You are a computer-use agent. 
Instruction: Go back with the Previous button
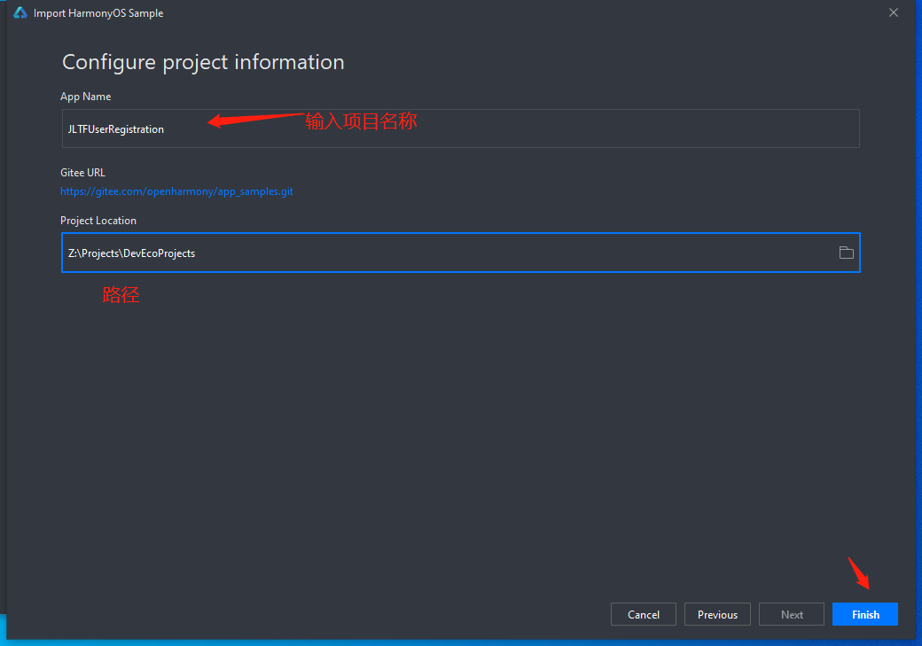point(717,614)
